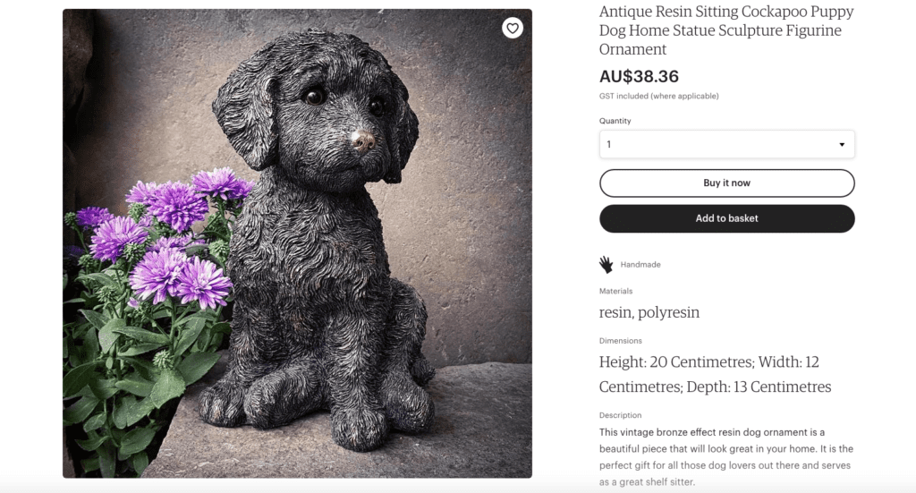Open the cockapoo statue product photo
Screen dimensions: 916x493
pos(297,243)
